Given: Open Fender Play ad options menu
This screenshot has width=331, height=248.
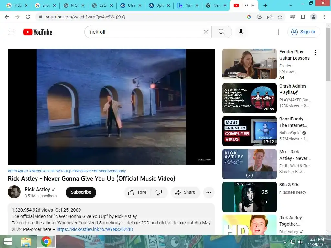Looking at the screenshot, I should [315, 53].
